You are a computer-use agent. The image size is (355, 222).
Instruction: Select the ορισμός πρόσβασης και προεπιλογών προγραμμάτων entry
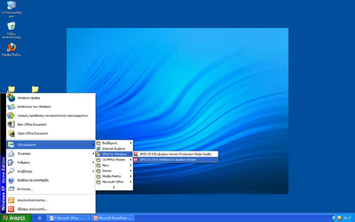point(51,116)
